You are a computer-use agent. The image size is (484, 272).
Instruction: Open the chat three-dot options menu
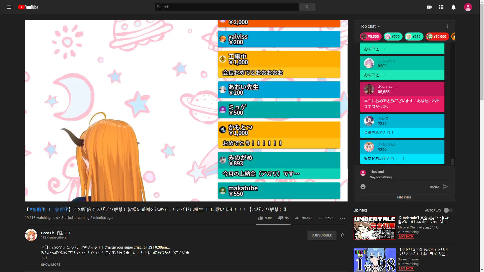pyautogui.click(x=448, y=26)
